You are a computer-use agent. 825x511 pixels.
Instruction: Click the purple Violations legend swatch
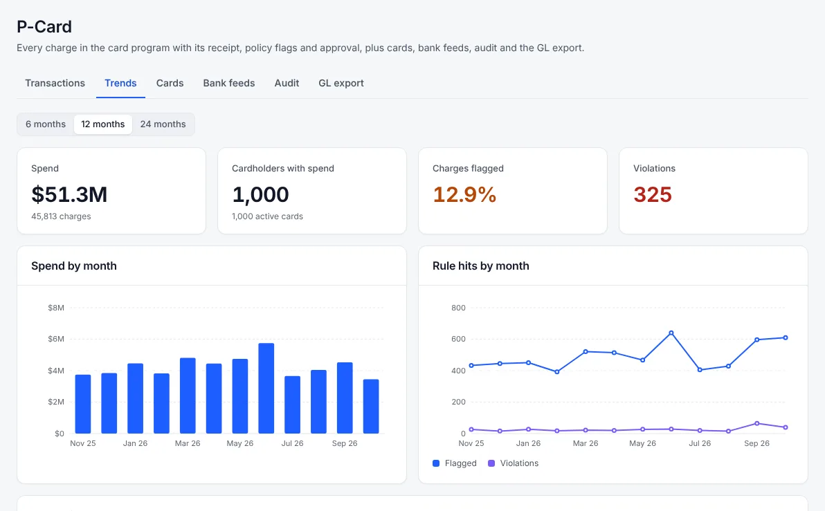pos(491,463)
